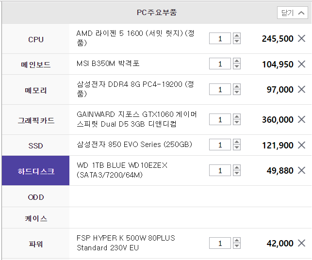312x260 pixels.
Task: Increase graphics card quantity by one
Action: (x=237, y=116)
